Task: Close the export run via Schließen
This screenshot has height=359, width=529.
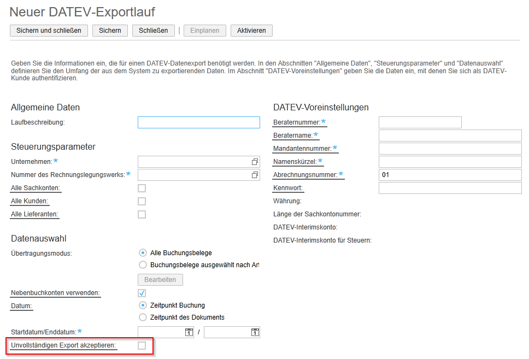Action: click(153, 31)
